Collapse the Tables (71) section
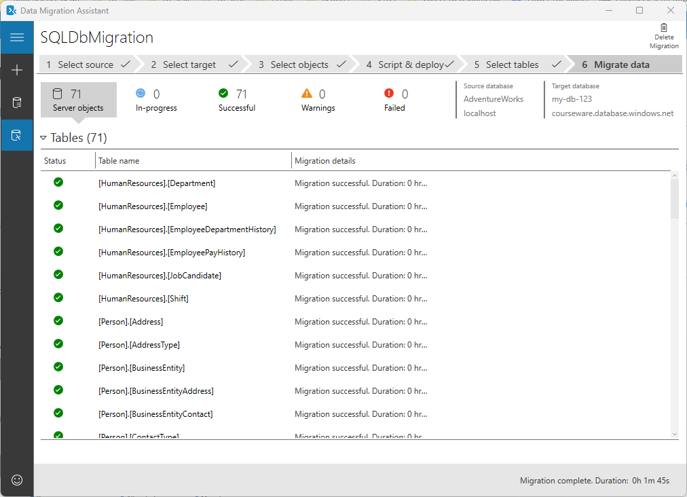This screenshot has height=497, width=687. tap(45, 137)
